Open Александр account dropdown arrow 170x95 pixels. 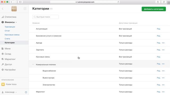pyautogui.click(x=16, y=92)
